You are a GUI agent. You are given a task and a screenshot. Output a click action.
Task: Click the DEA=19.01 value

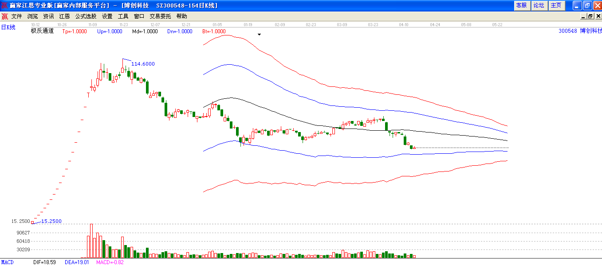coord(77,262)
